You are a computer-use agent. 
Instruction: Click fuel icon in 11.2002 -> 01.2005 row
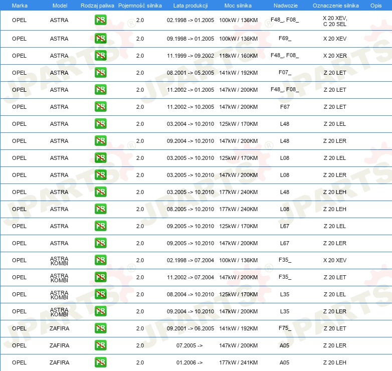pos(100,90)
